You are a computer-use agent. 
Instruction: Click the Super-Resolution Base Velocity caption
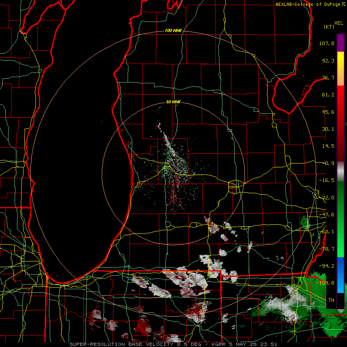point(173,344)
